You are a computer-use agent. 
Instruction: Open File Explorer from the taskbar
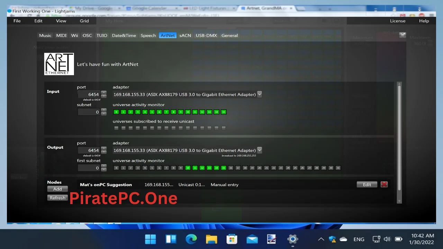click(x=211, y=239)
